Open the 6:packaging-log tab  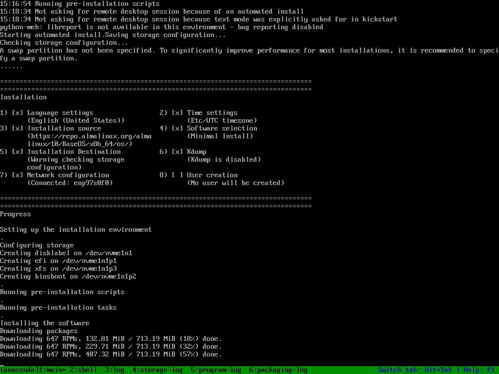(x=278, y=370)
